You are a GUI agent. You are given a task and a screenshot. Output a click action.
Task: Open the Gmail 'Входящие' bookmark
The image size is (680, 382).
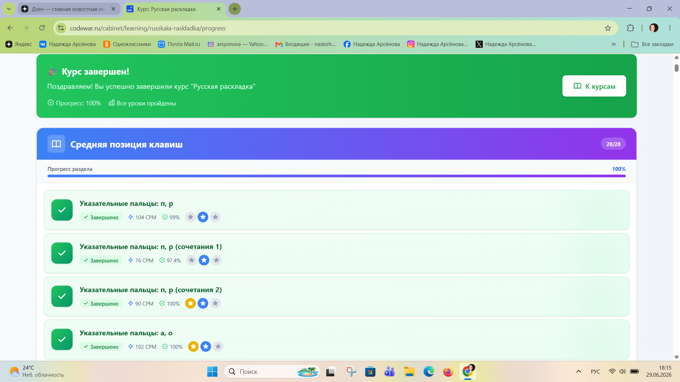pos(305,44)
